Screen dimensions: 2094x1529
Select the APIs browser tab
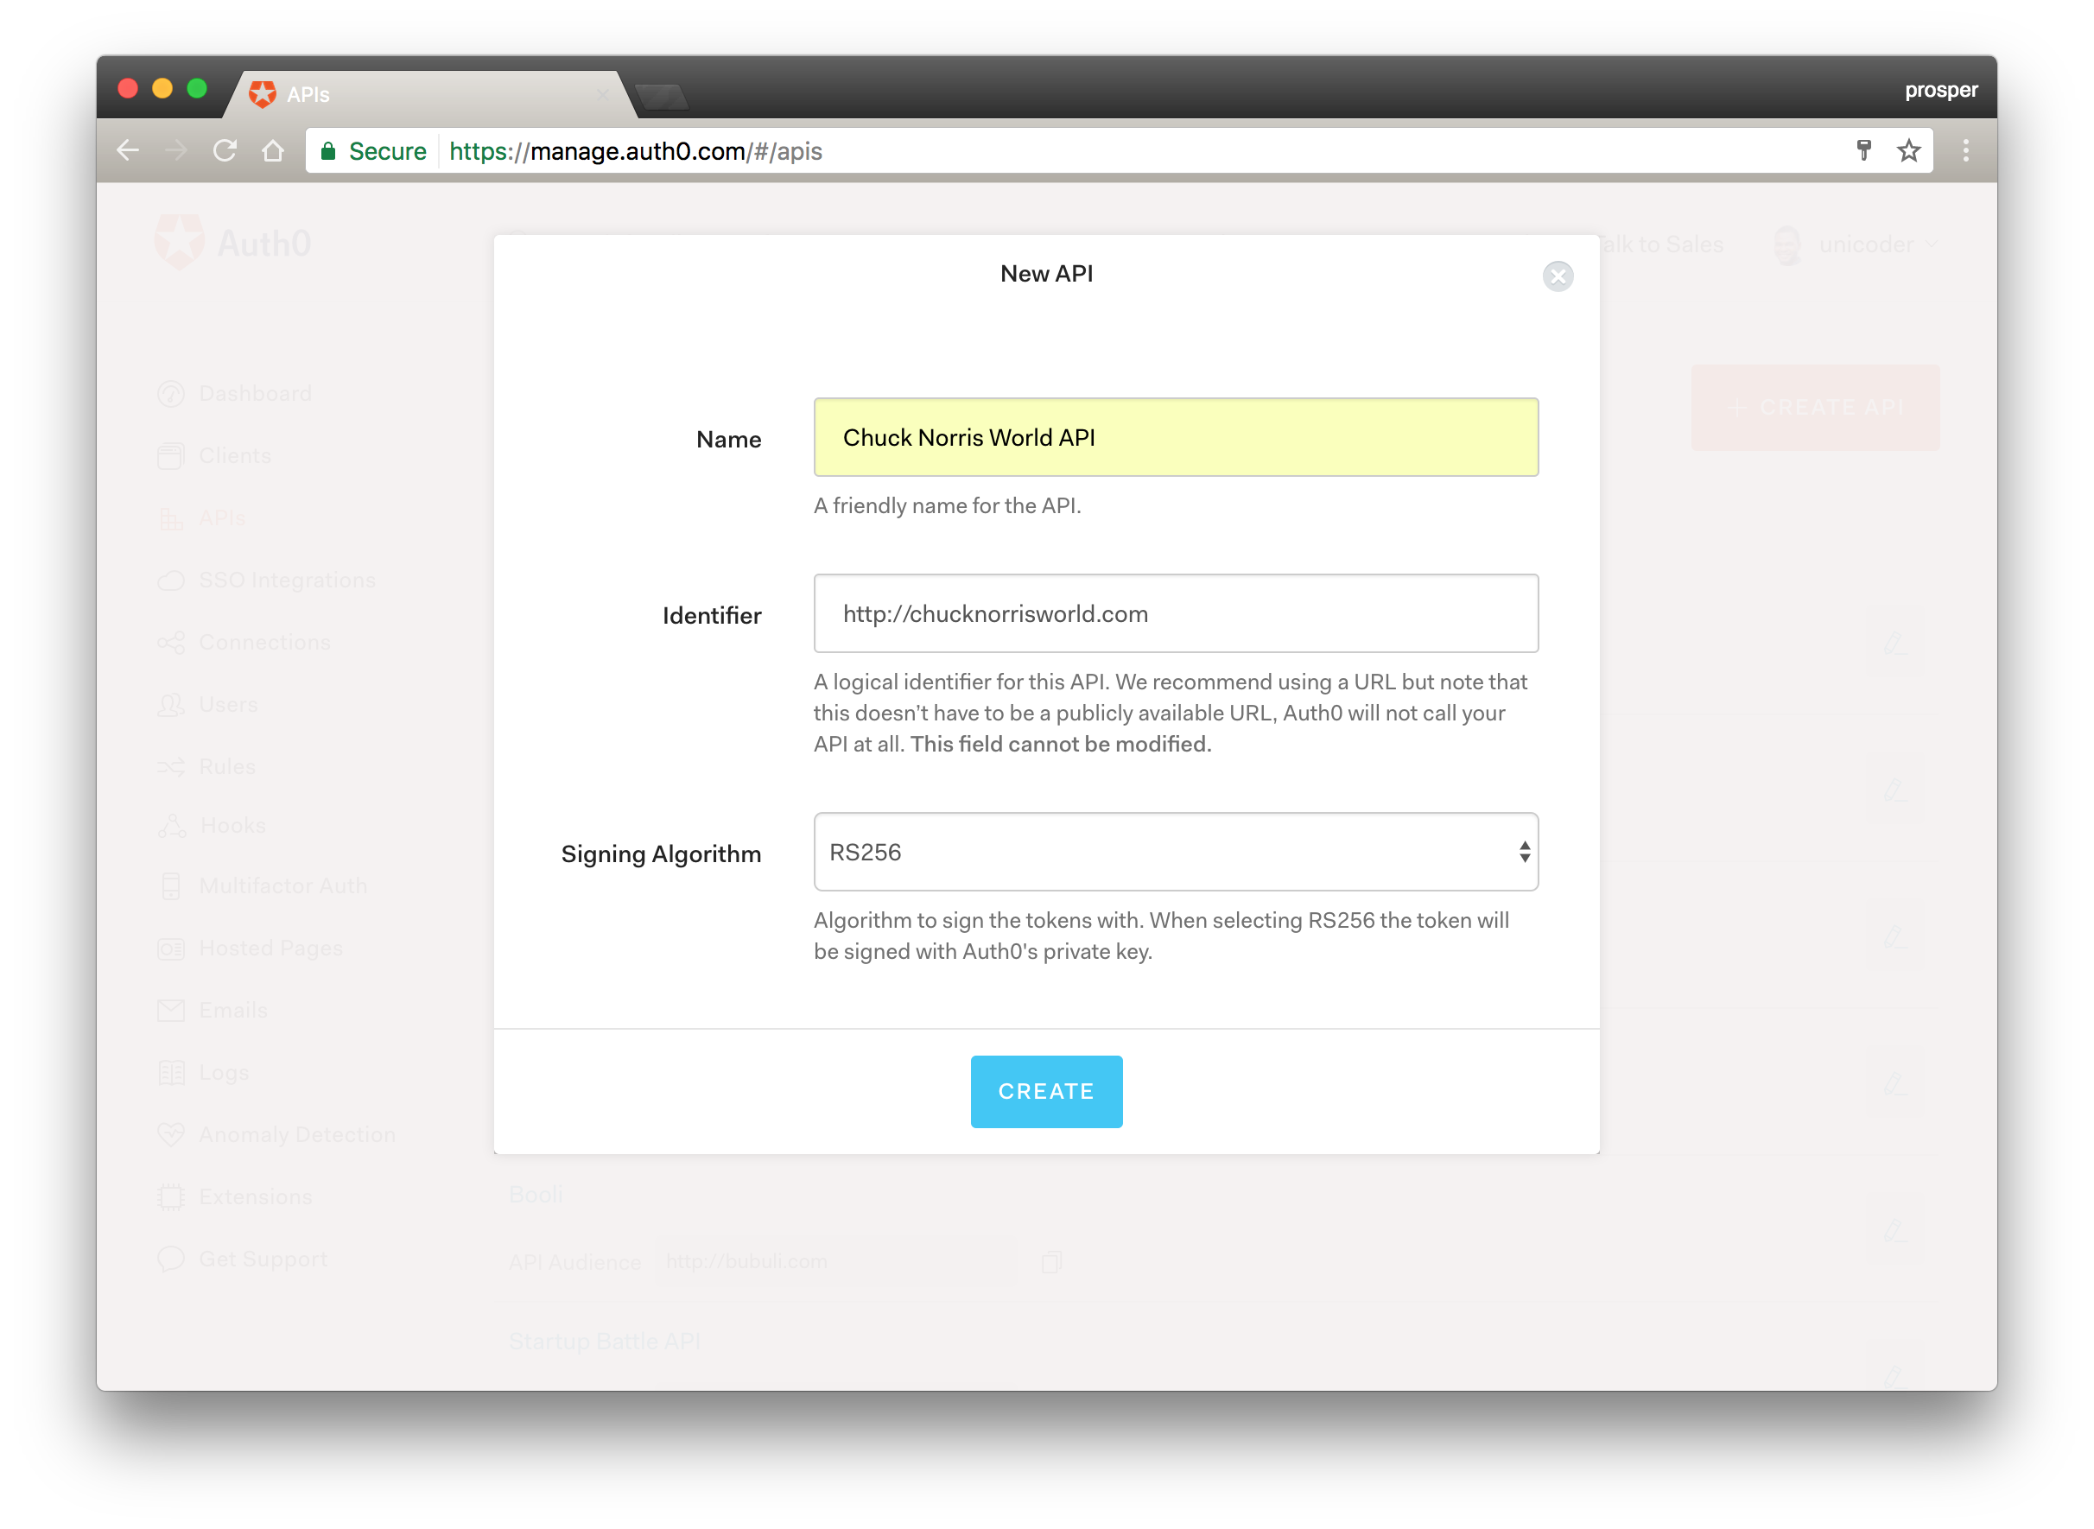(x=426, y=94)
